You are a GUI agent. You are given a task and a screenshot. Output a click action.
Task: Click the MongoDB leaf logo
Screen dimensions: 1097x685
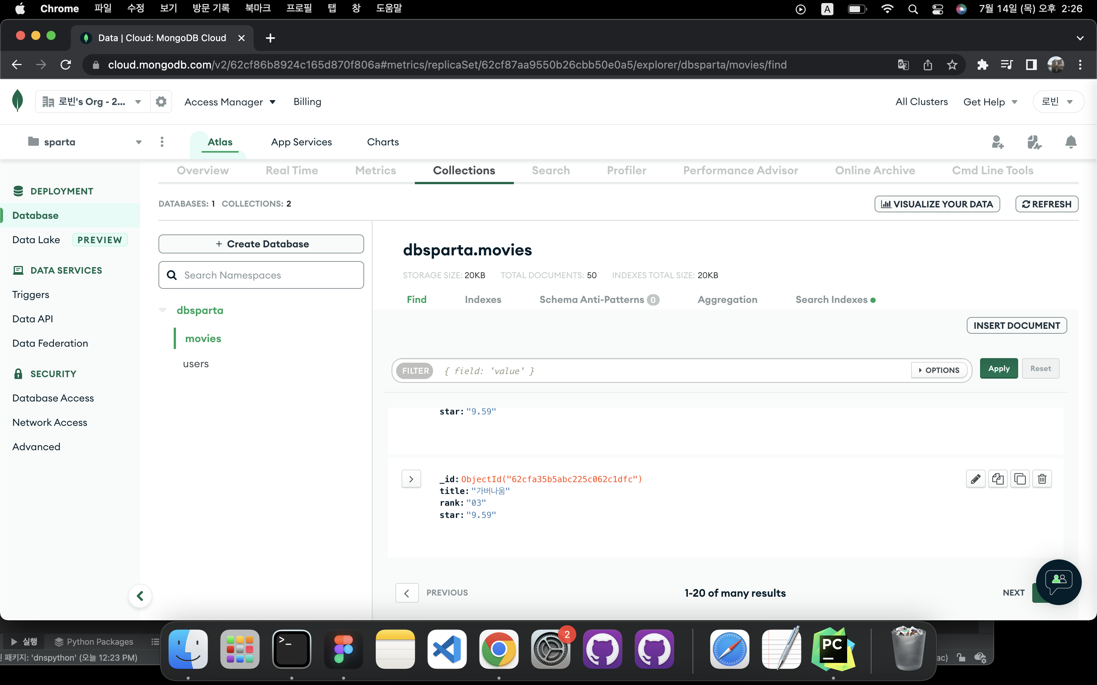[18, 100]
